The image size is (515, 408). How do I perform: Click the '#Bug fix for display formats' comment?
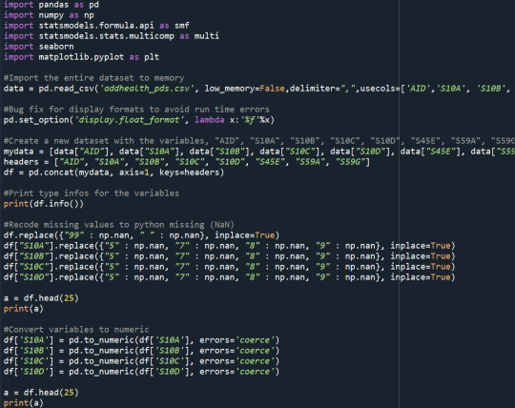coord(136,110)
